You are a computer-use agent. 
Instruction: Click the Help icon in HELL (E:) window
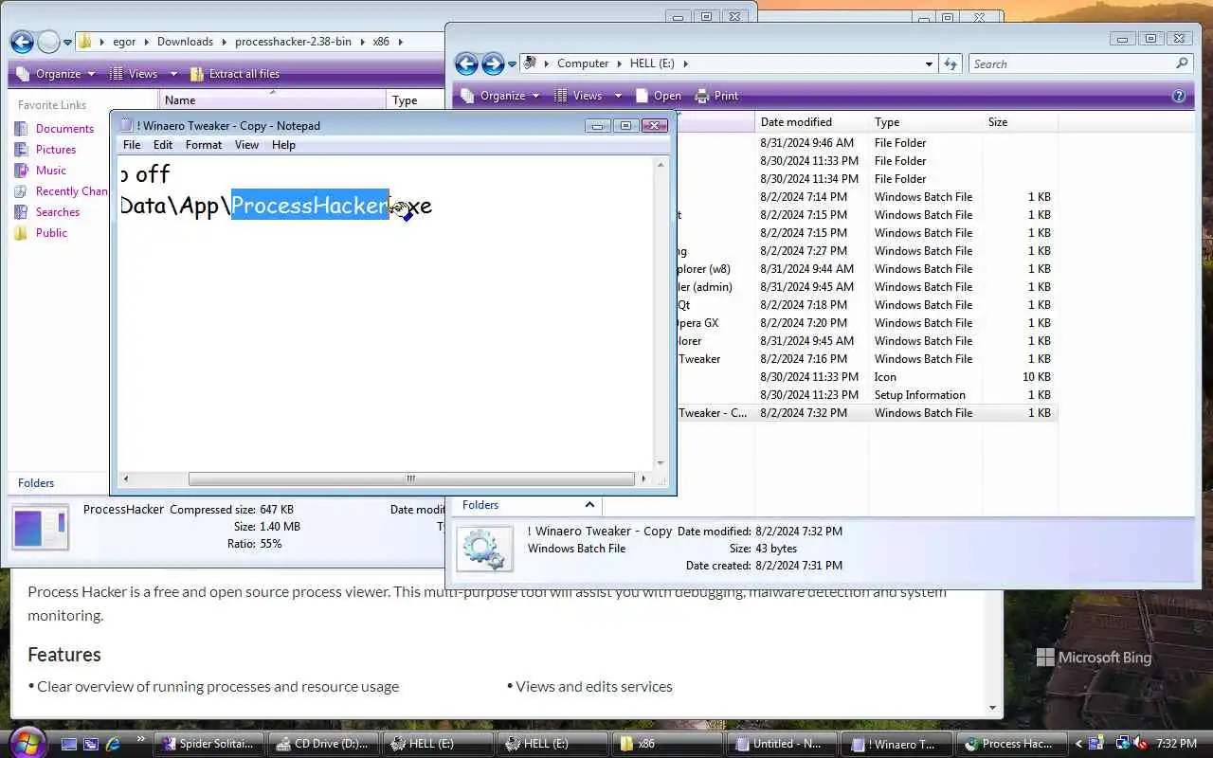pyautogui.click(x=1179, y=96)
